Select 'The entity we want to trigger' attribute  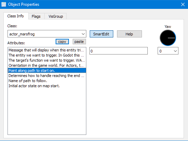[47, 55]
